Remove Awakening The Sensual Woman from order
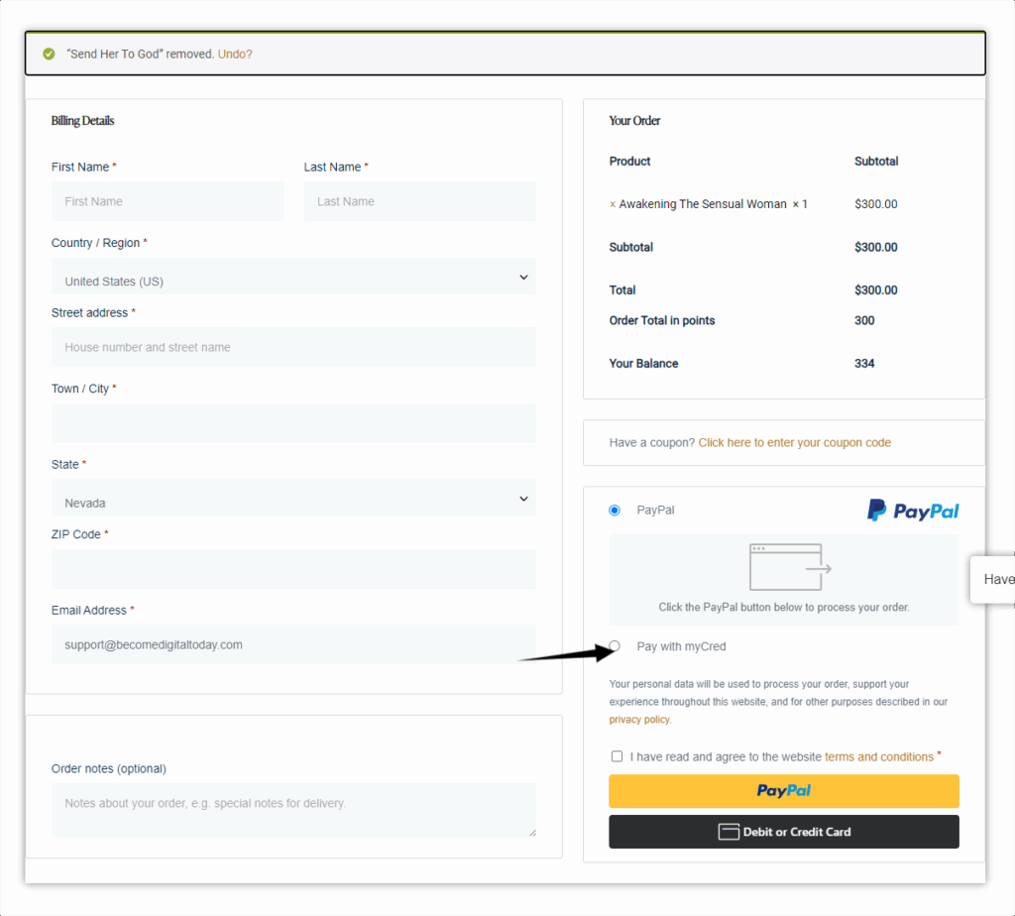This screenshot has width=1015, height=916. [x=613, y=204]
